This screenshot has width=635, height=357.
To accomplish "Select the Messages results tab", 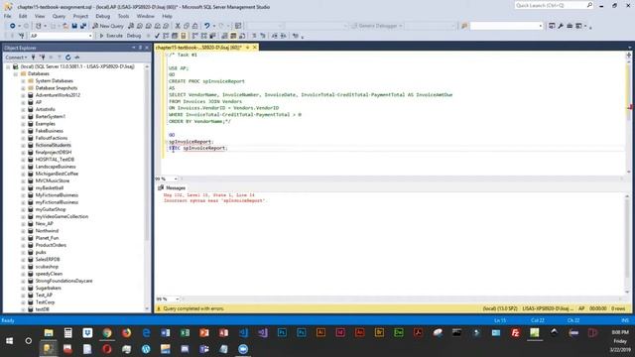I will [172, 187].
